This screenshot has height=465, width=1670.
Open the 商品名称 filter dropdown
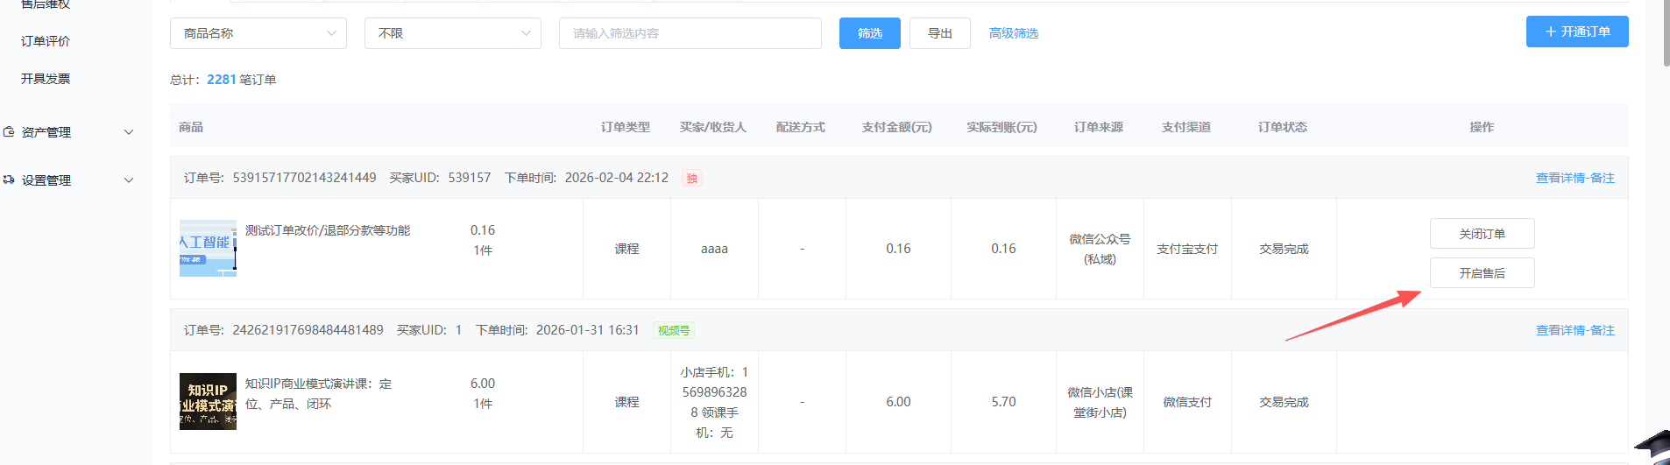point(258,33)
